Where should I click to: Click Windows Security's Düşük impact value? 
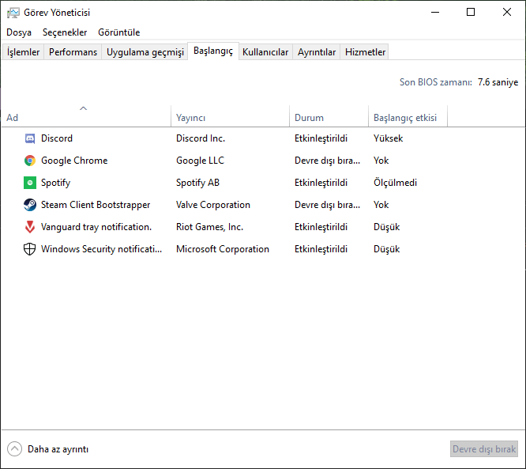386,249
